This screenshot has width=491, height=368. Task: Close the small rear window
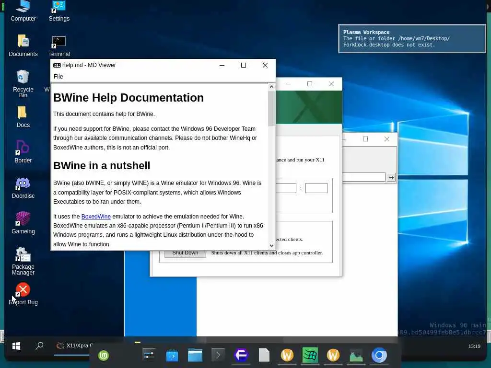pyautogui.click(x=387, y=139)
